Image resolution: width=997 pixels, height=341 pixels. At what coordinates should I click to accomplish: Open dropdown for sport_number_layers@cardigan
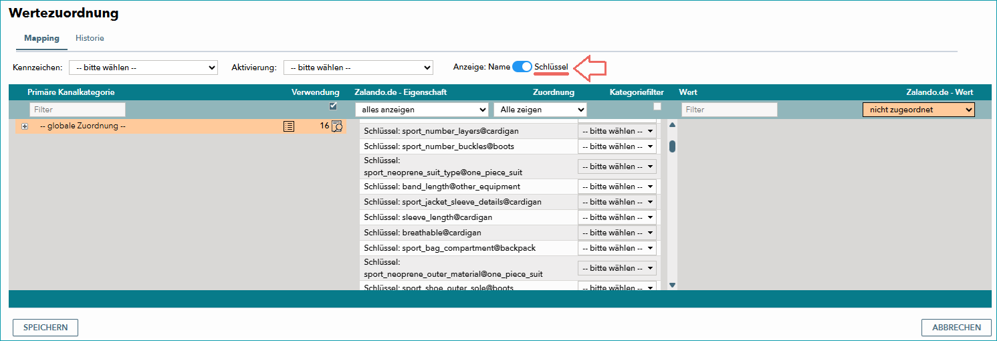pos(617,131)
